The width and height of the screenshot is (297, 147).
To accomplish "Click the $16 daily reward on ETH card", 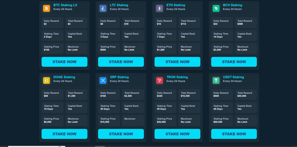I will click(x=159, y=24).
